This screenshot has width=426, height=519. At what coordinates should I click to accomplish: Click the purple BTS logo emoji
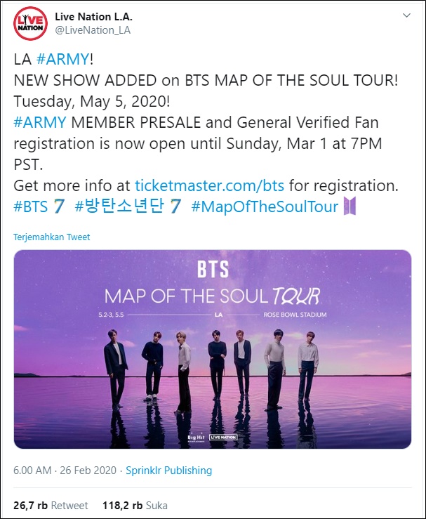click(350, 206)
